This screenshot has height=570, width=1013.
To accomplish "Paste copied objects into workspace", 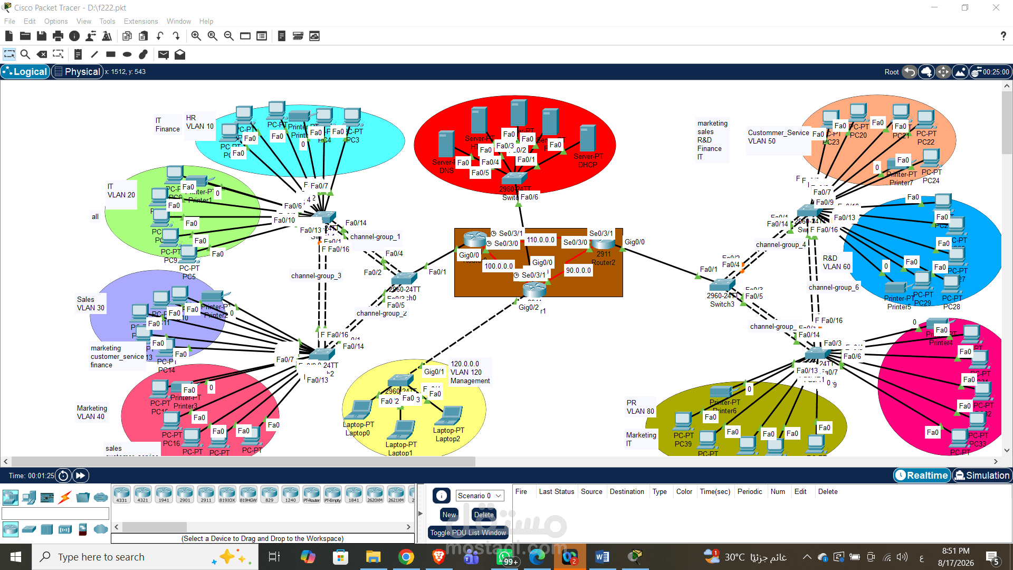I will [144, 36].
